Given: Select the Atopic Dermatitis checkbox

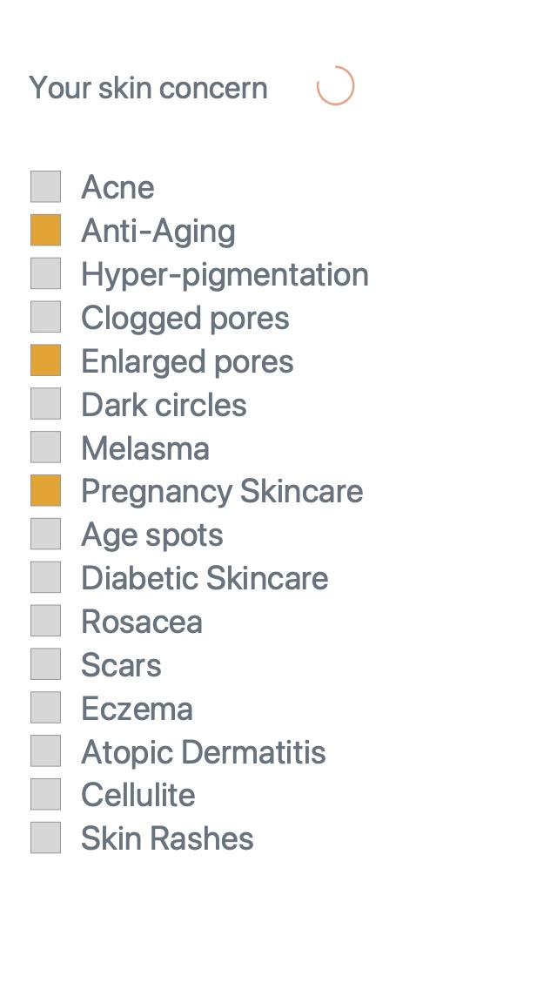Looking at the screenshot, I should pyautogui.click(x=45, y=750).
